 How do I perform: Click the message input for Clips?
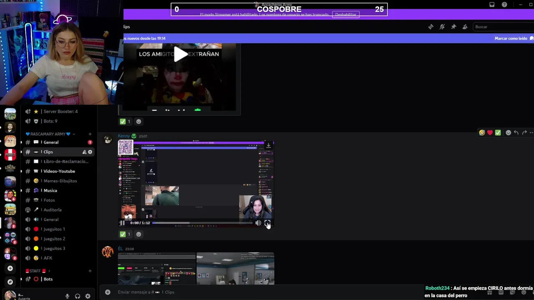(x=267, y=292)
